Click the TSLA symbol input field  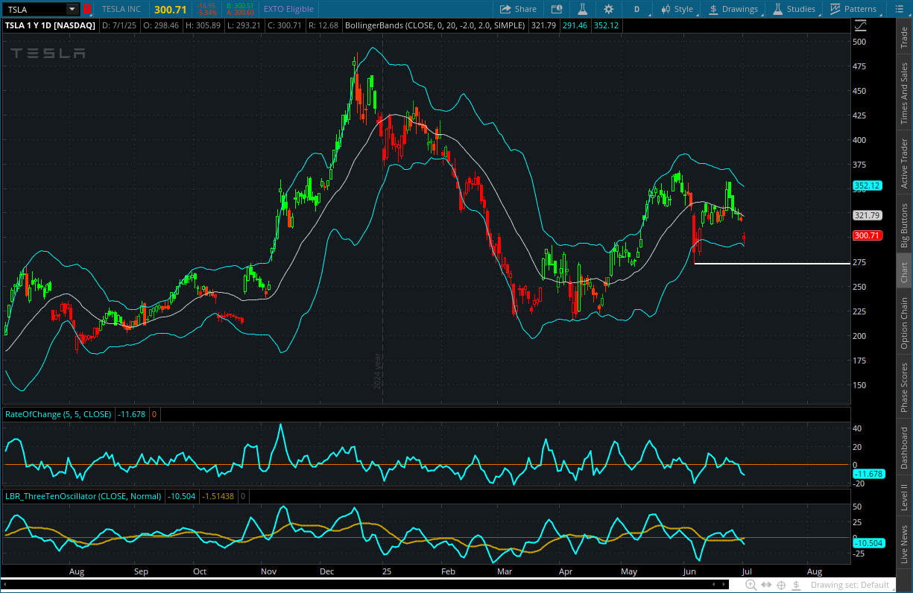pyautogui.click(x=35, y=9)
